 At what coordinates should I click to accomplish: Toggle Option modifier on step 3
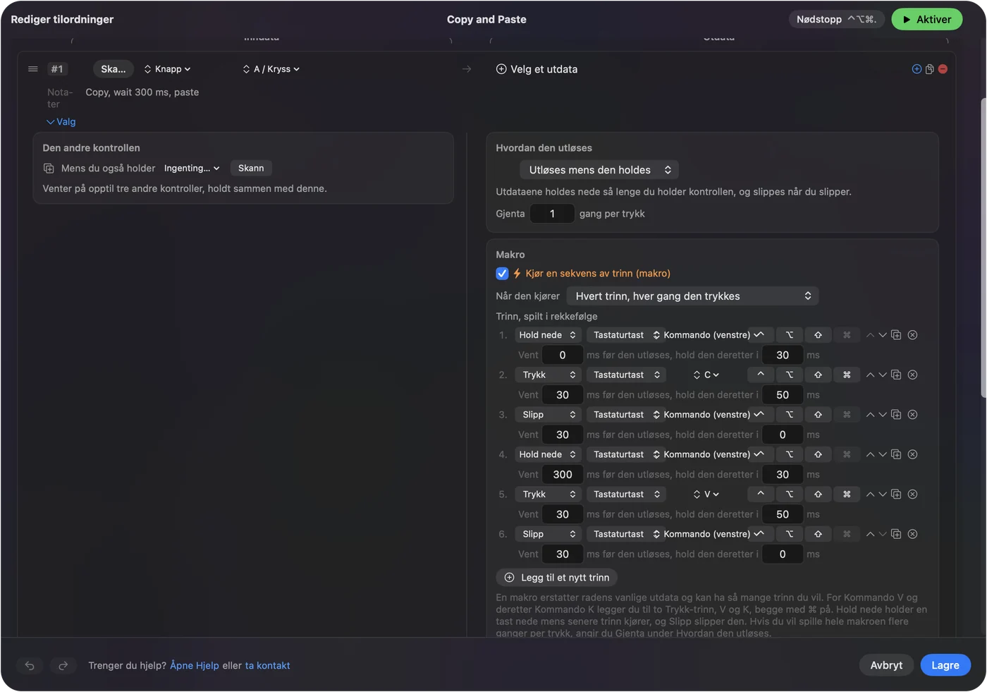coord(790,415)
